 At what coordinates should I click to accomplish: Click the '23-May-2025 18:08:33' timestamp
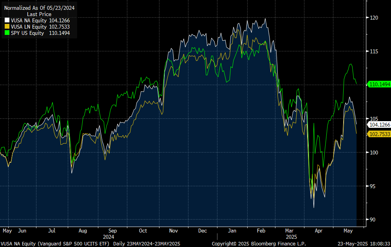click(x=364, y=244)
